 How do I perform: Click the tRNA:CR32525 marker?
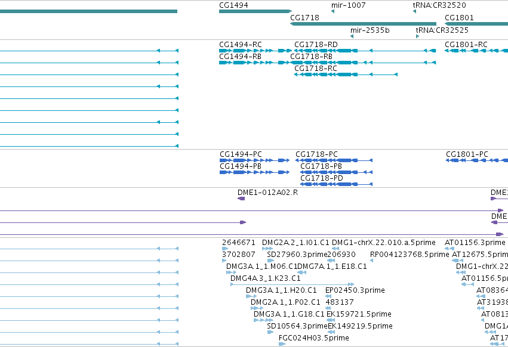418,36
